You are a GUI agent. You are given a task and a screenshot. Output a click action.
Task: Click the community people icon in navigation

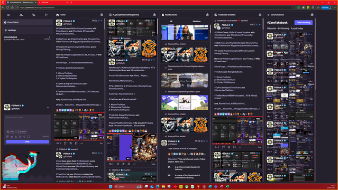(x=21, y=15)
